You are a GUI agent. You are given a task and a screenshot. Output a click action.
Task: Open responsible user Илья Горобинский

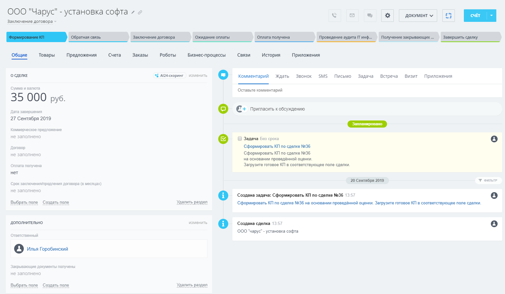pos(47,249)
